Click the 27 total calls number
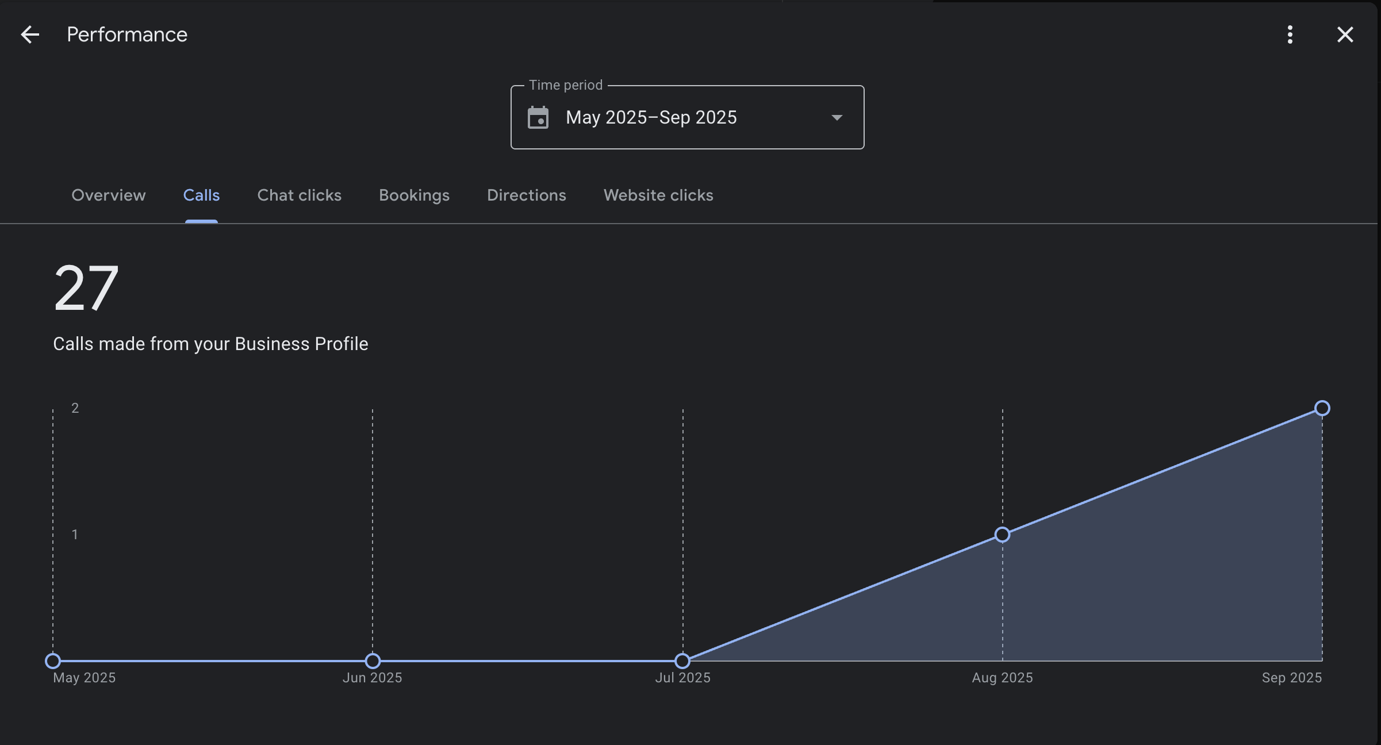Viewport: 1381px width, 745px height. click(86, 289)
